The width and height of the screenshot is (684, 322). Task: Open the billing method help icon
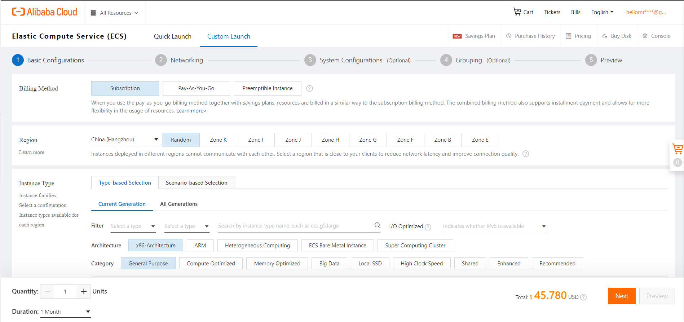tap(309, 88)
